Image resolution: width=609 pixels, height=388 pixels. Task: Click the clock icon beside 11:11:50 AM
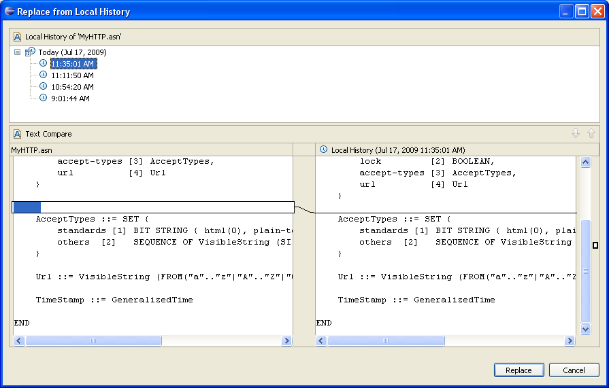(x=44, y=75)
